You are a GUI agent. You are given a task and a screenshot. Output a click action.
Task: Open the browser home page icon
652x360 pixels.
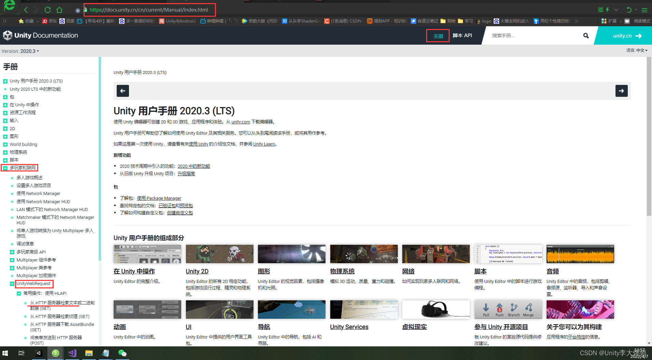point(59,10)
